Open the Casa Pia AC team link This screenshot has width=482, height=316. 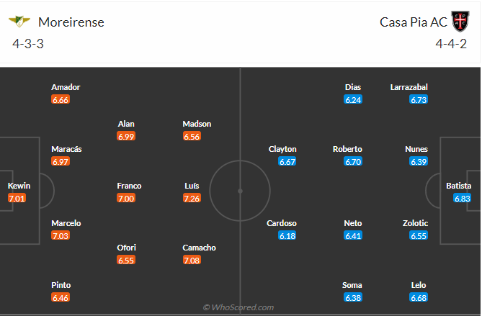(x=411, y=22)
